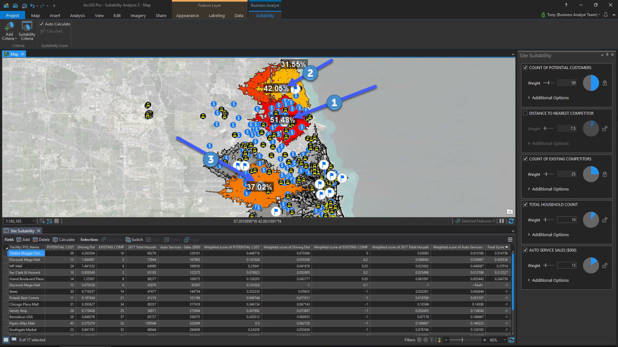Click unlock icon next to Total Household Count weight
The height and width of the screenshot is (347, 618).
[605, 220]
